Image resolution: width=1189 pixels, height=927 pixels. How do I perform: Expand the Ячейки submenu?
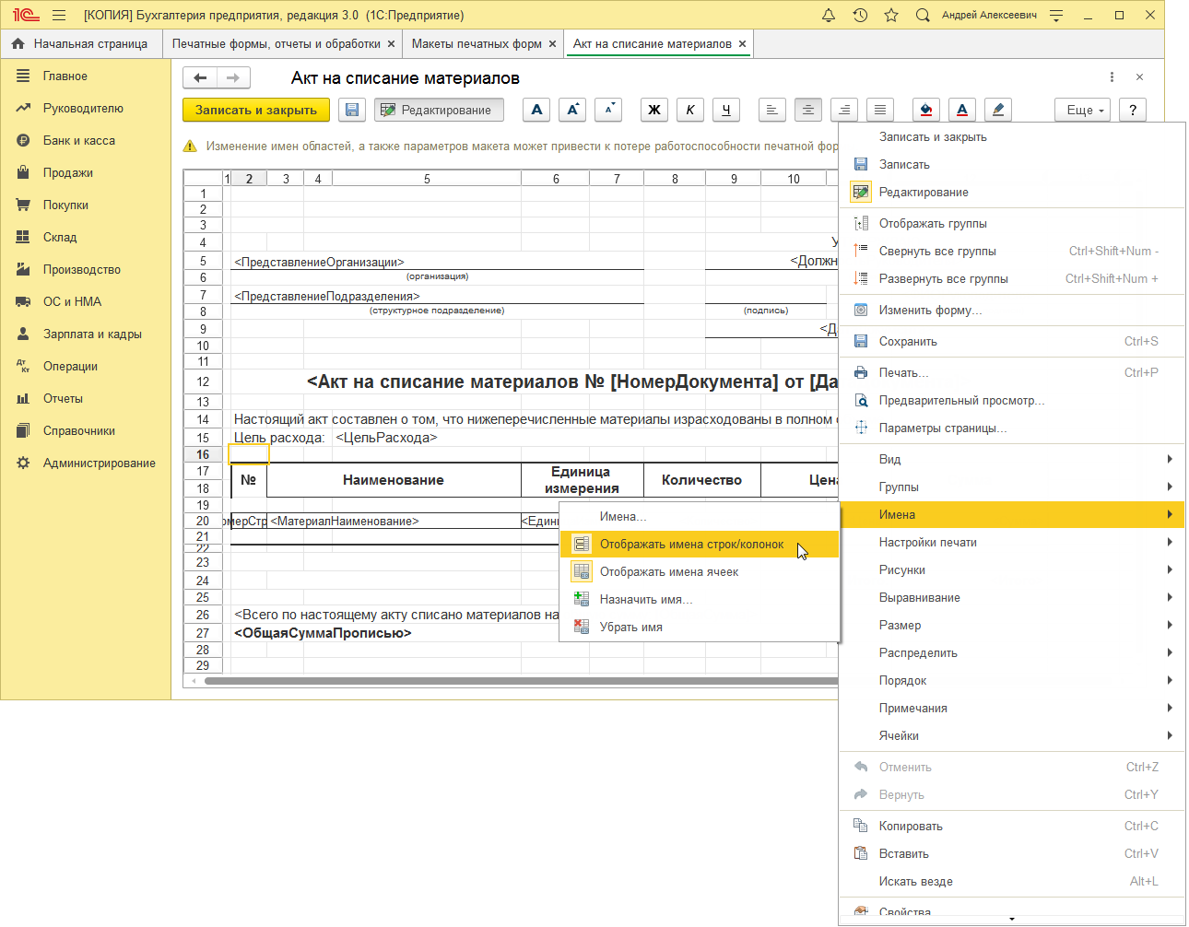tap(1012, 735)
